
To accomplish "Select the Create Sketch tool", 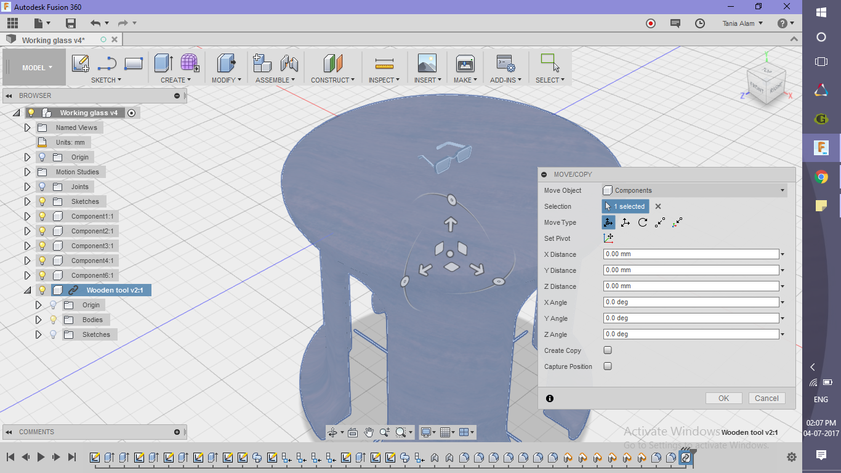I will coord(81,63).
